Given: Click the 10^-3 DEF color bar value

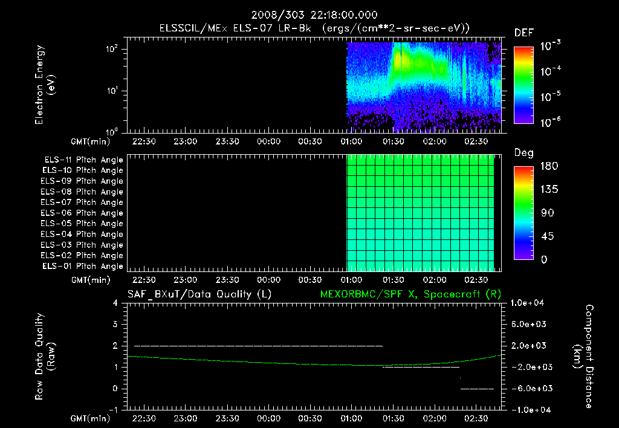Looking at the screenshot, I should (x=550, y=46).
